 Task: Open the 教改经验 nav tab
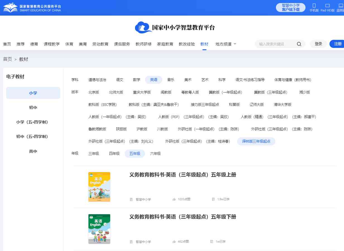point(187,44)
